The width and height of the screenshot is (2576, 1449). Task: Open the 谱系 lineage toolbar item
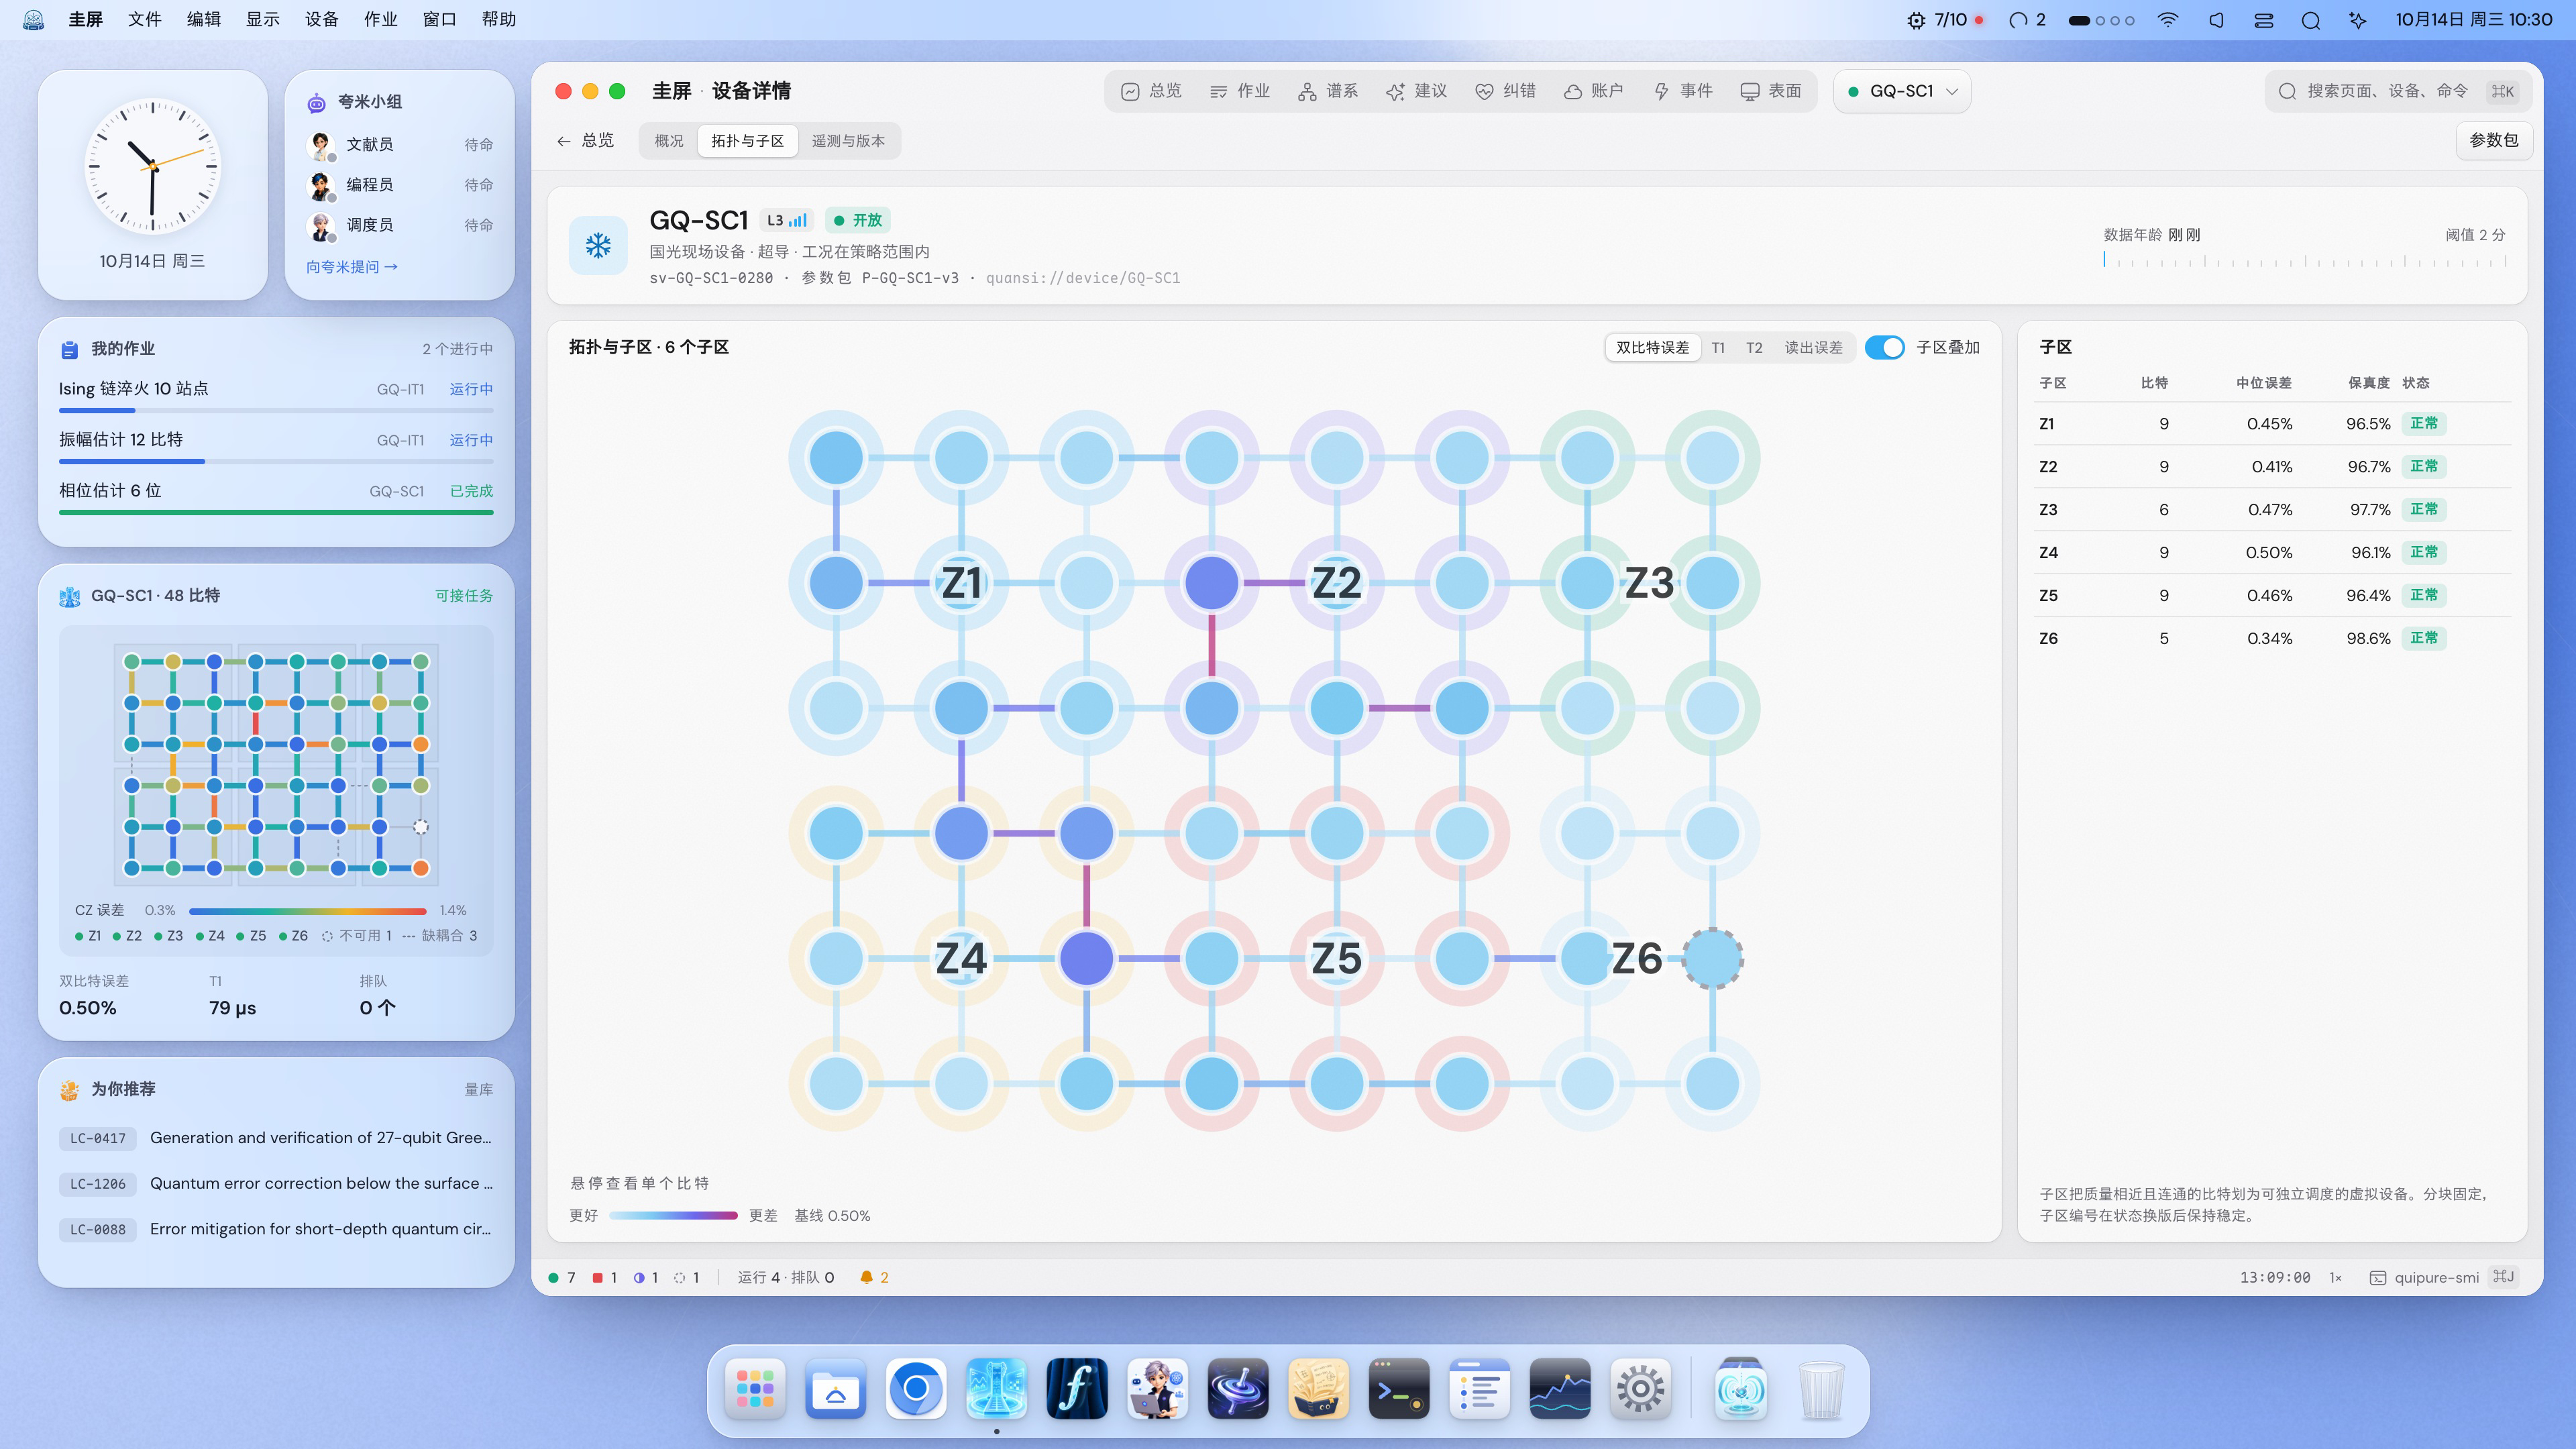coord(1328,91)
